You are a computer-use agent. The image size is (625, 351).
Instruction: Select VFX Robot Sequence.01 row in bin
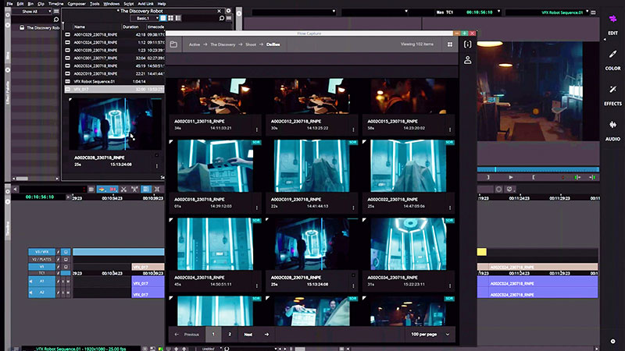[114, 82]
